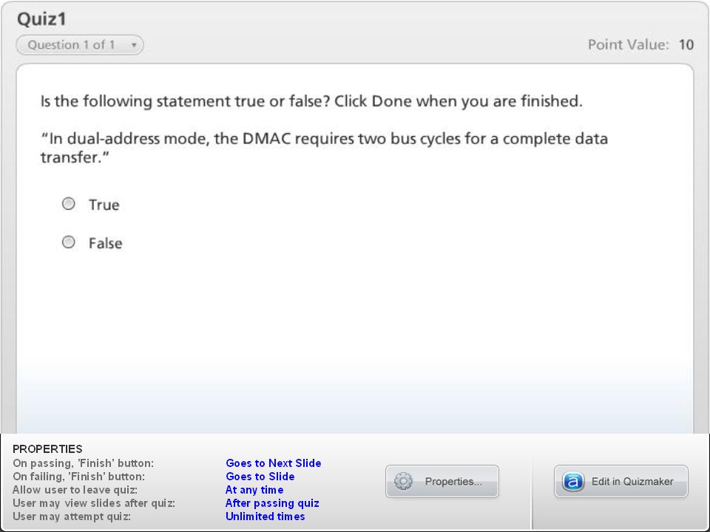The image size is (710, 532).
Task: Click the Unlimited times link
Action: (265, 516)
